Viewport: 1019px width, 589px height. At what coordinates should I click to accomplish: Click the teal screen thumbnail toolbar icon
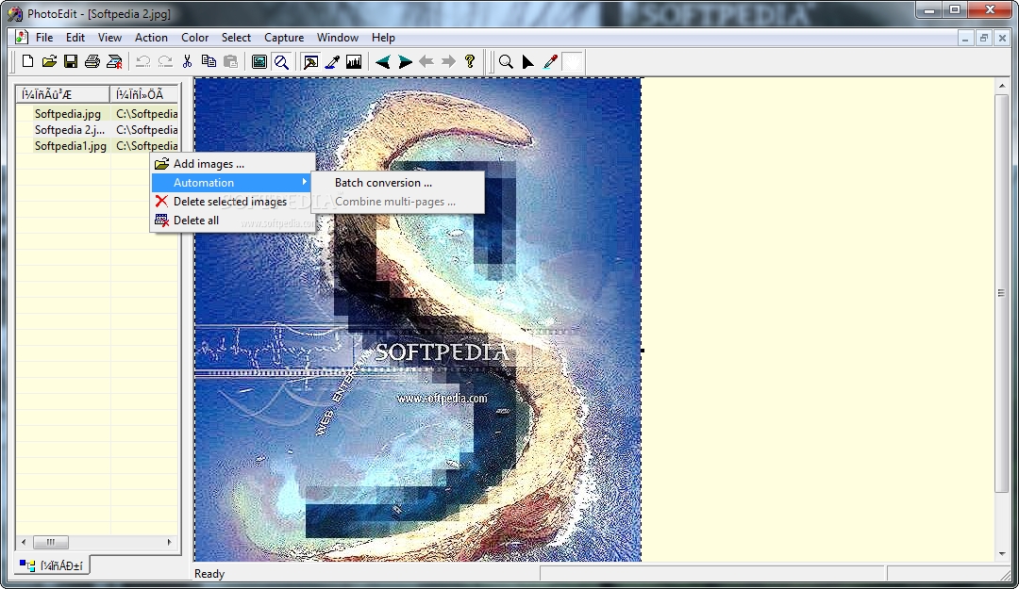pyautogui.click(x=259, y=61)
